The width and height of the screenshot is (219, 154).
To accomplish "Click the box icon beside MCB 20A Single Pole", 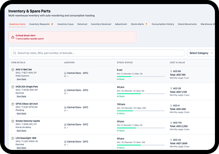I will click(x=13, y=87).
